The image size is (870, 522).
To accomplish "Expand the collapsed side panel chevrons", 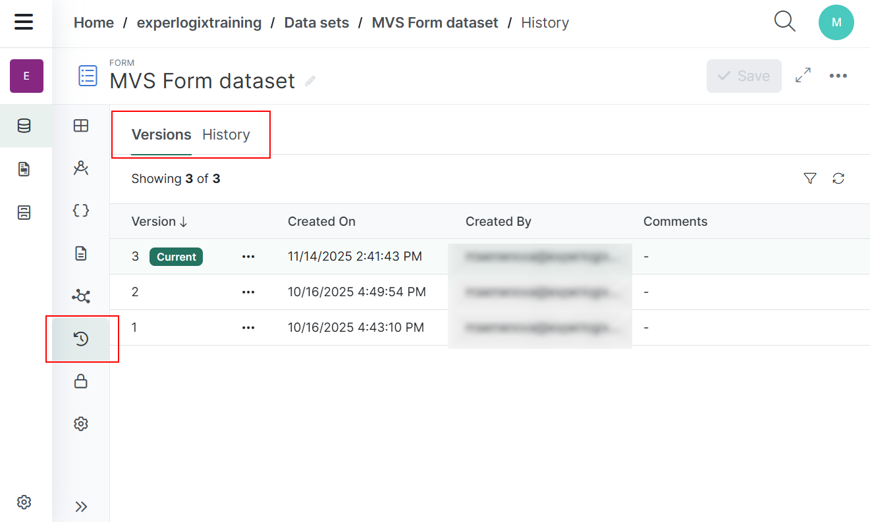I will (x=81, y=506).
